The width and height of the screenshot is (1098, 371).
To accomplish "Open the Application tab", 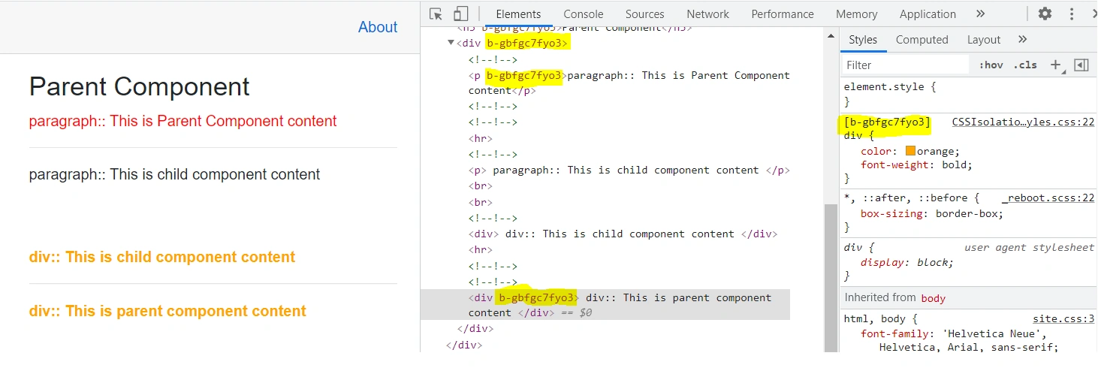I will (x=928, y=14).
